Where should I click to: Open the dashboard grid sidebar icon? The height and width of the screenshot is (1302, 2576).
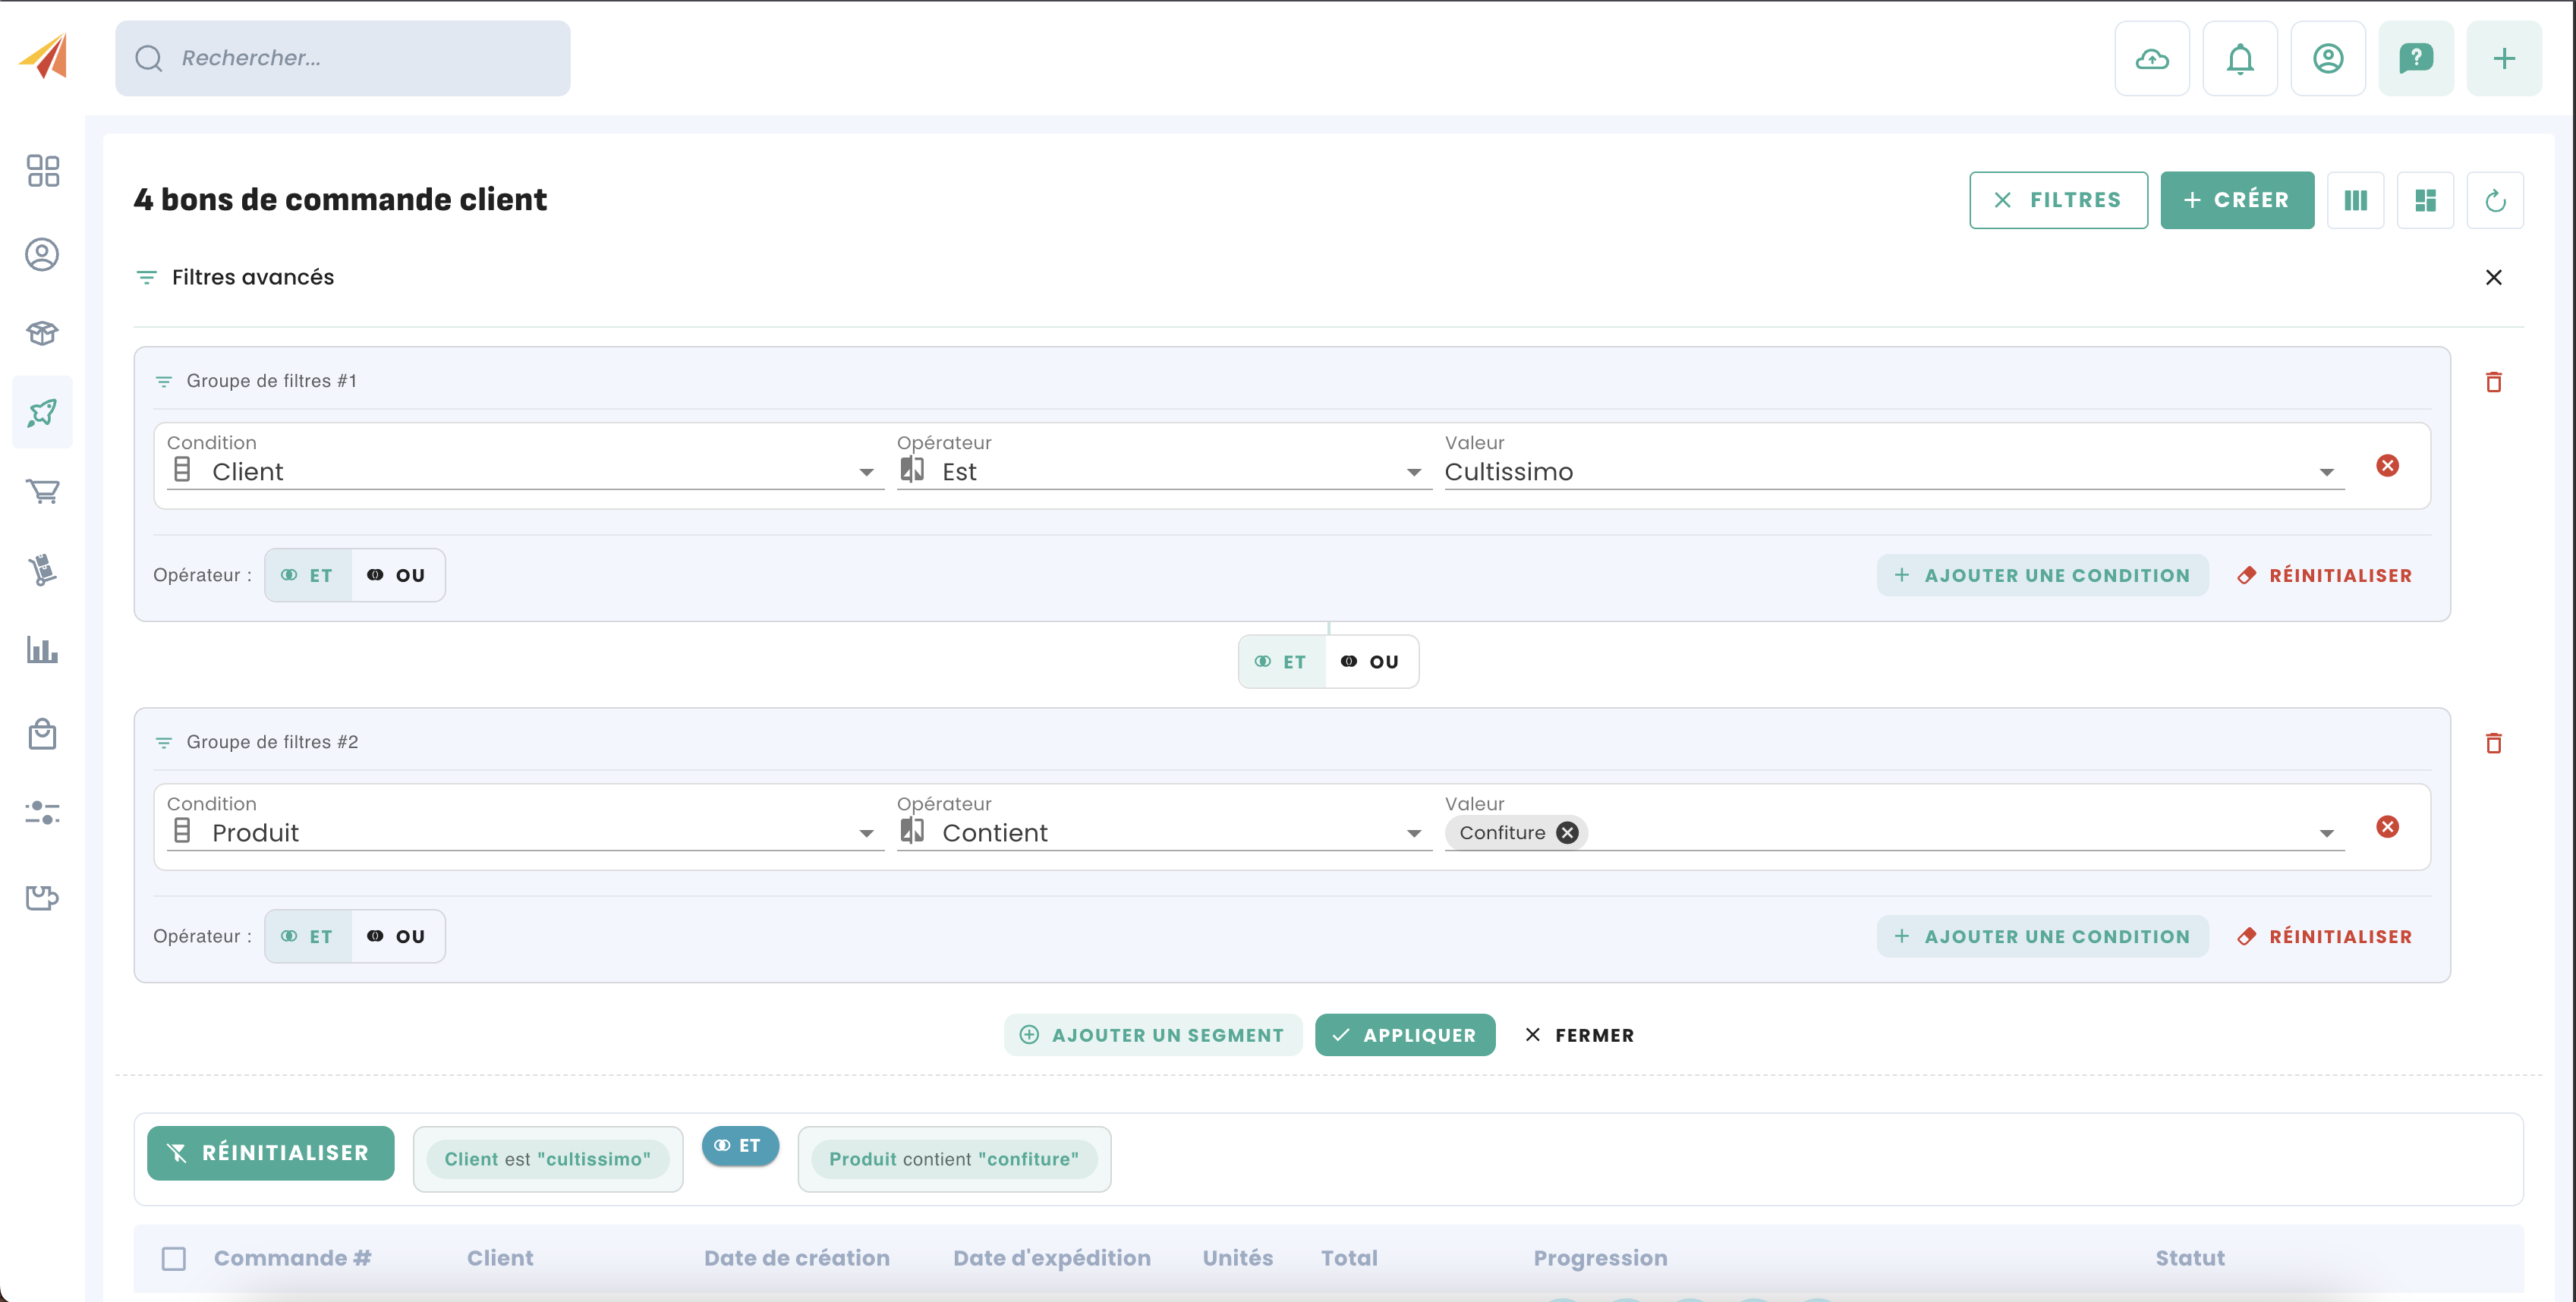click(x=42, y=171)
